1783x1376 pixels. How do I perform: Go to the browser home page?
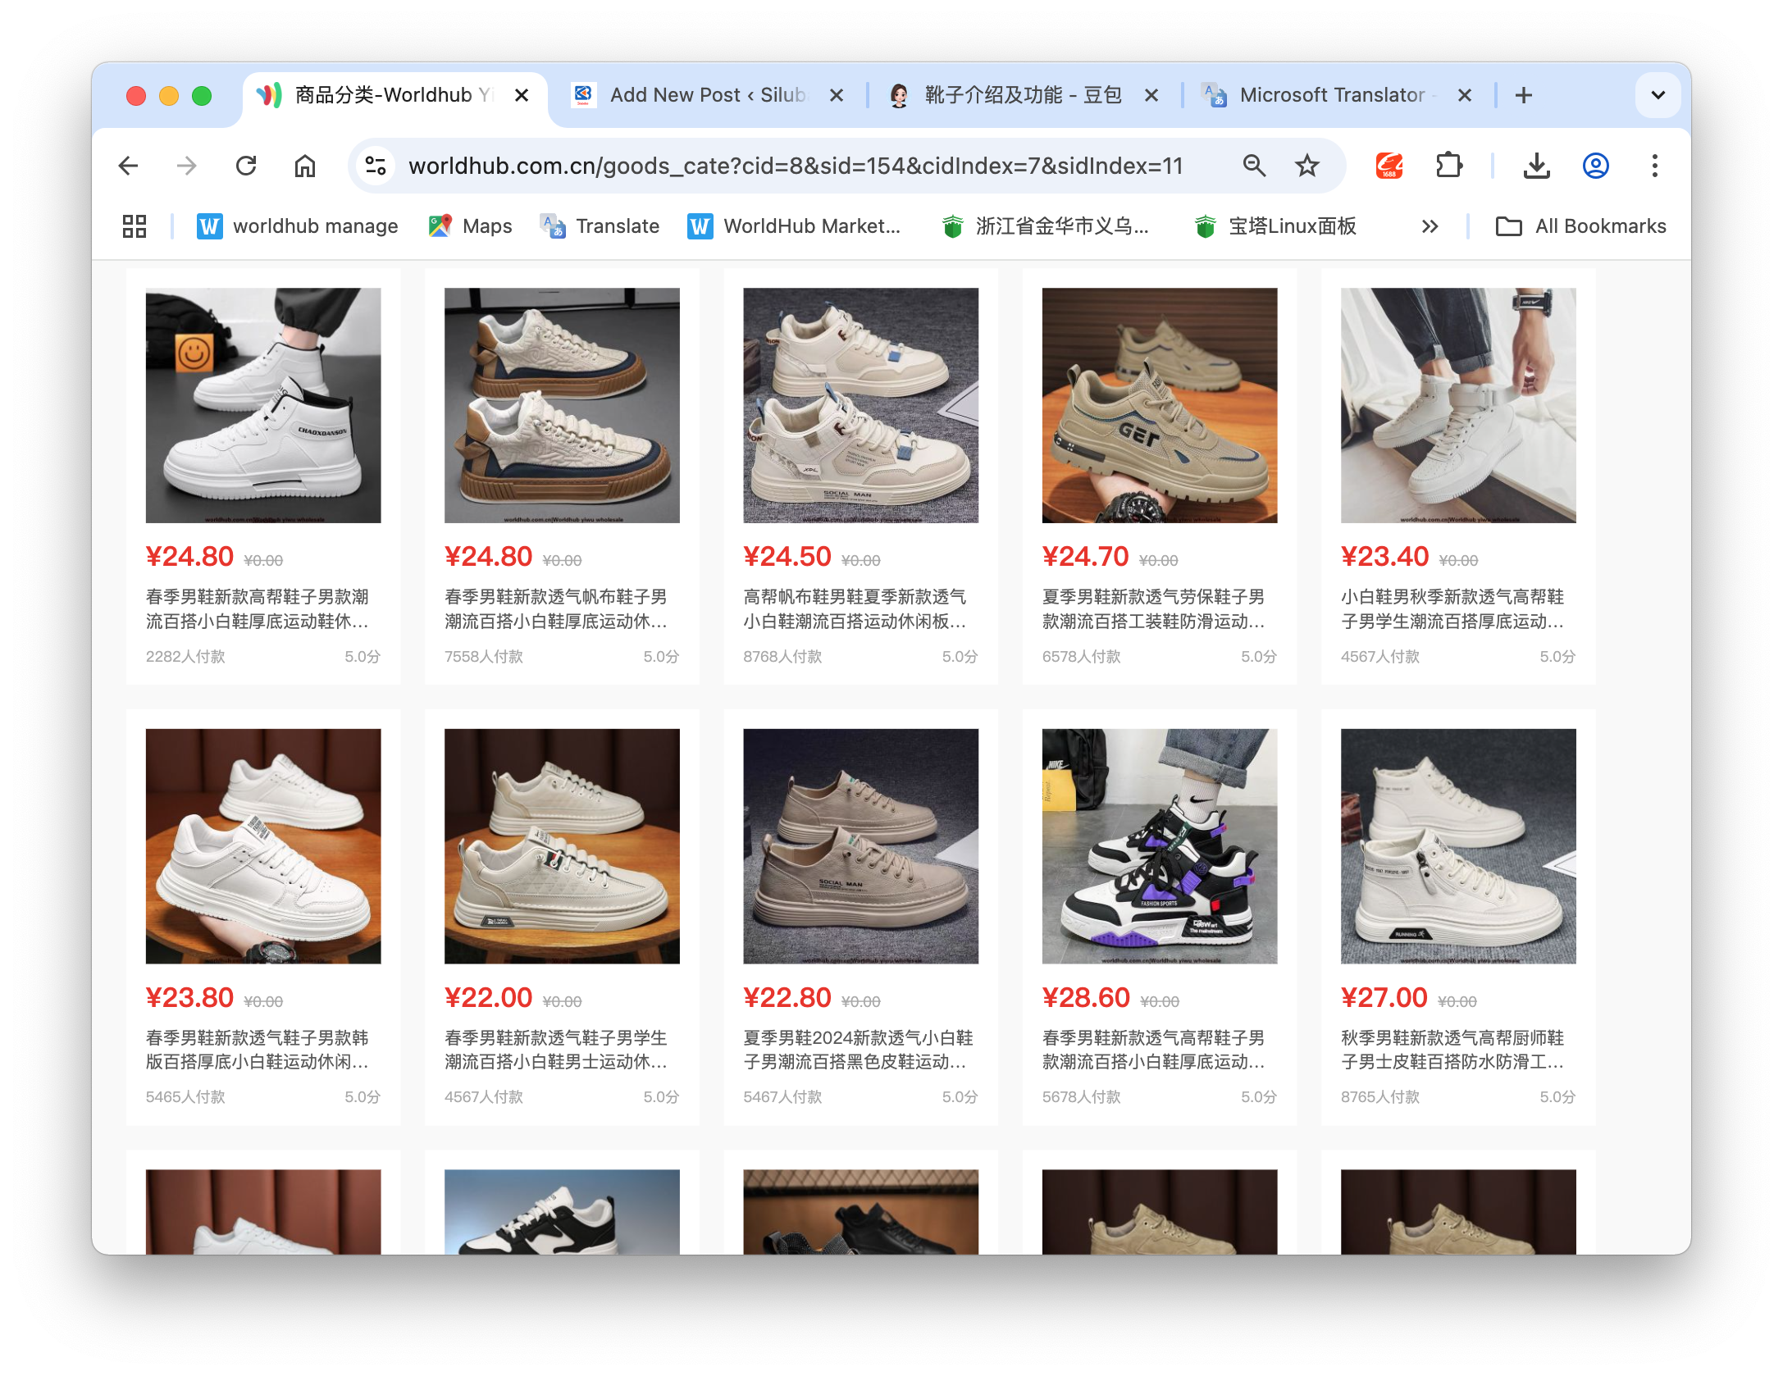(x=305, y=166)
